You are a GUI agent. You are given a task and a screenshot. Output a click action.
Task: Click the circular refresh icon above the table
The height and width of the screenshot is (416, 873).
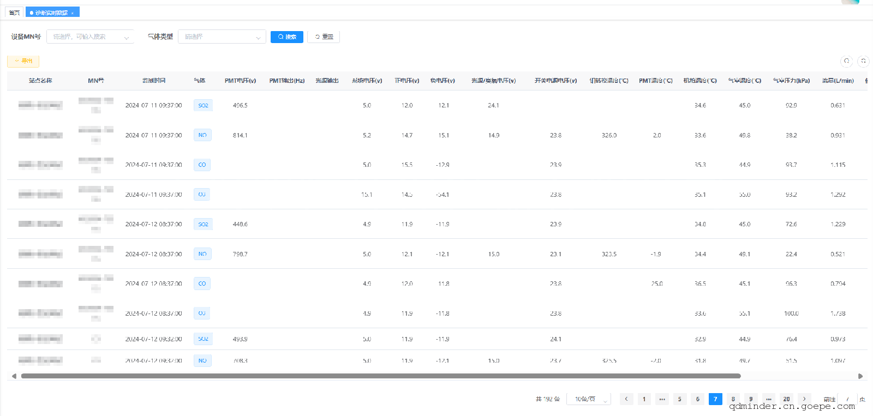pos(863,61)
